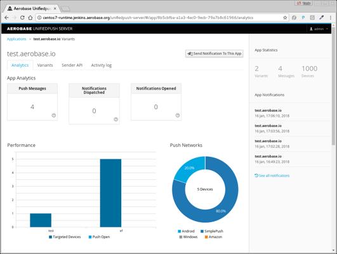The image size is (337, 254).
Task: Click the browser back arrow
Action: click(6, 18)
